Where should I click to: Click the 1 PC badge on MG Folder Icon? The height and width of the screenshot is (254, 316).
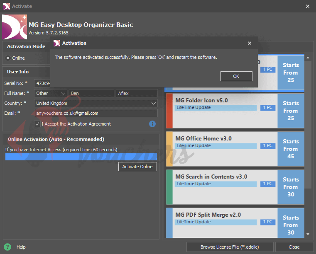click(268, 108)
